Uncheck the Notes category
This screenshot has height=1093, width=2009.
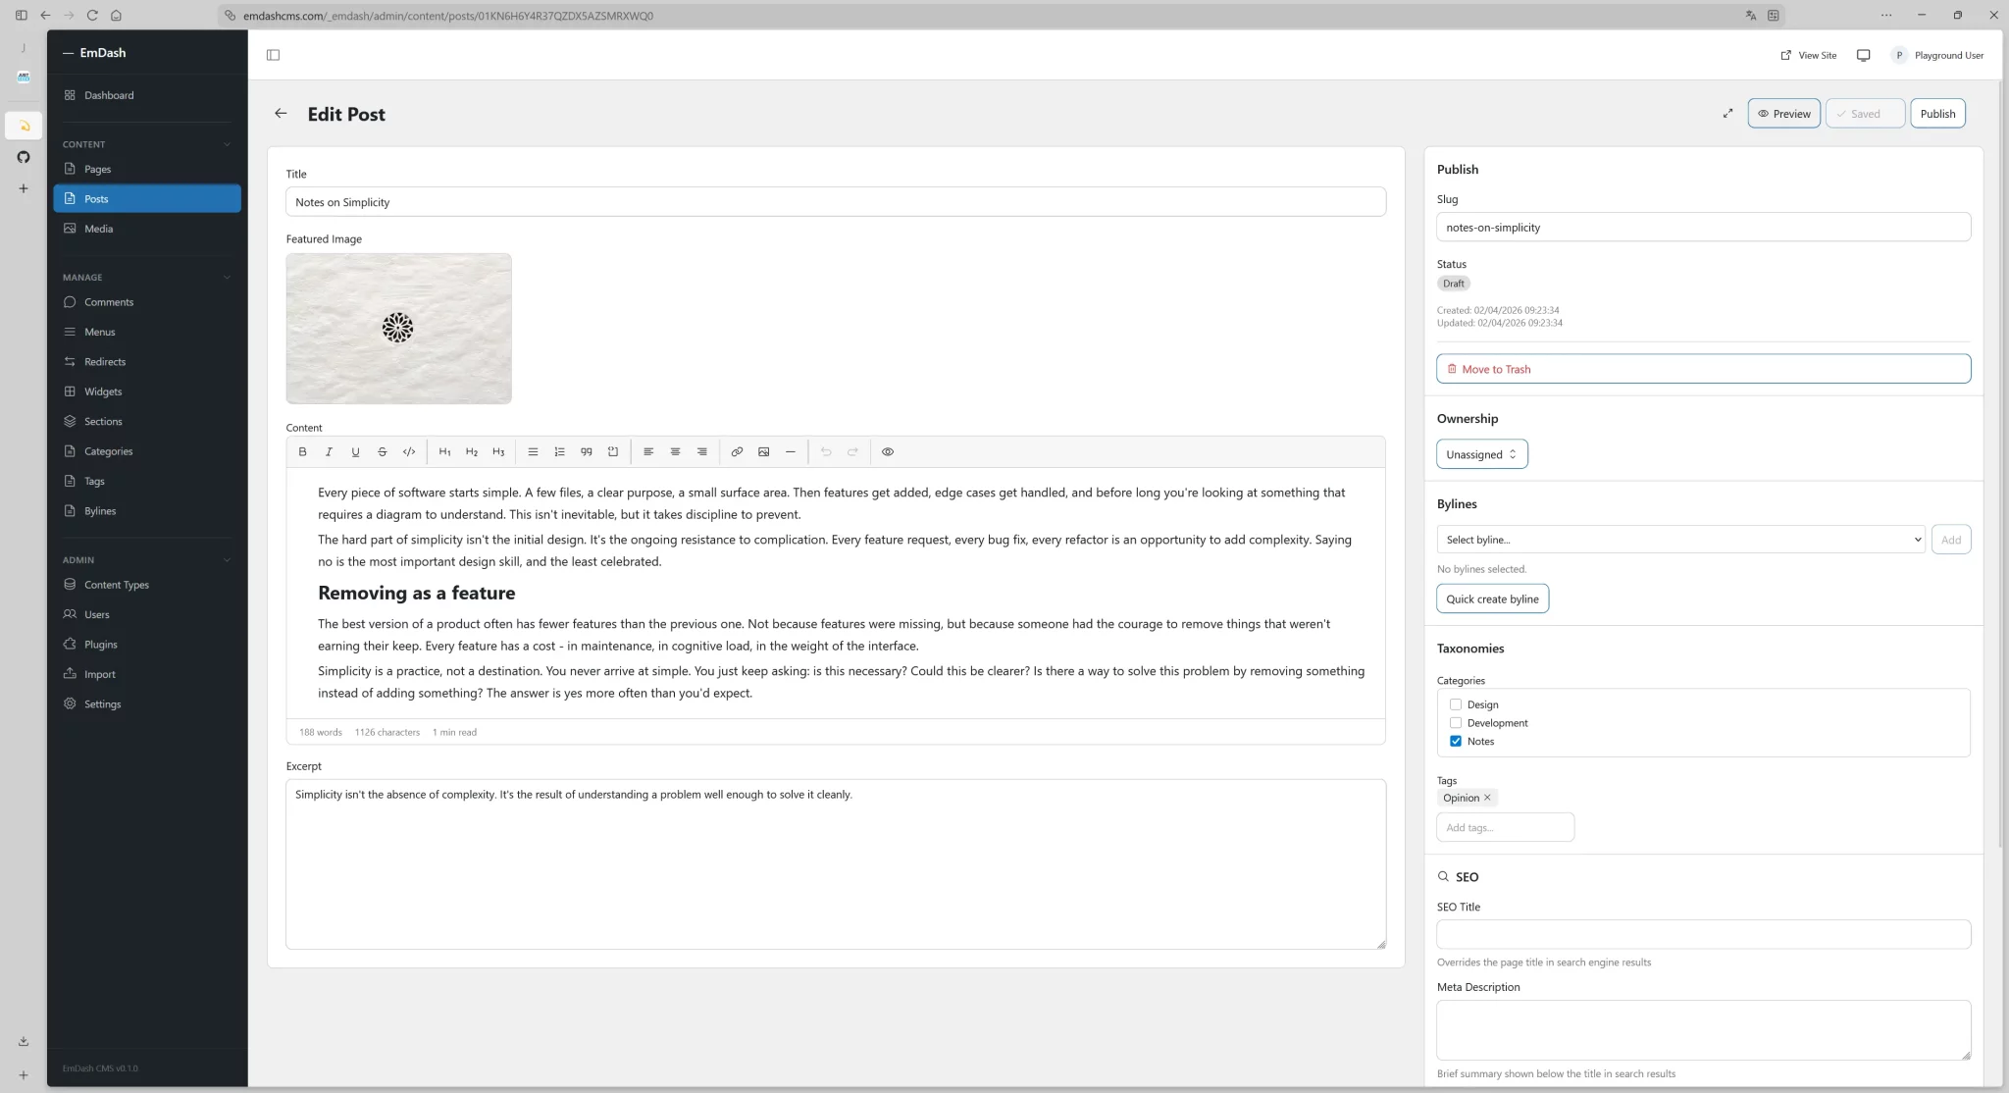(x=1456, y=742)
